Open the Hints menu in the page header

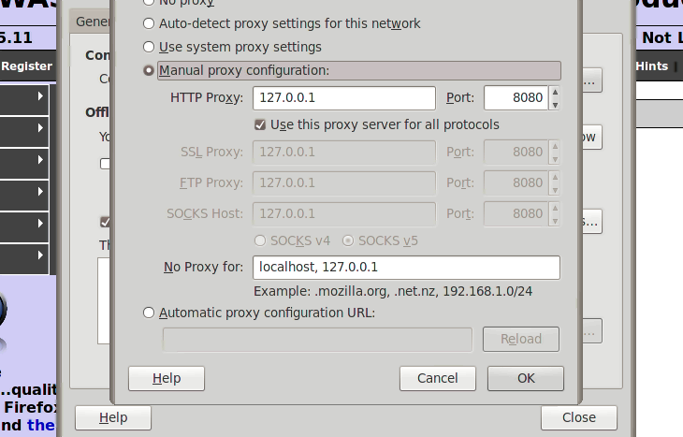[652, 66]
